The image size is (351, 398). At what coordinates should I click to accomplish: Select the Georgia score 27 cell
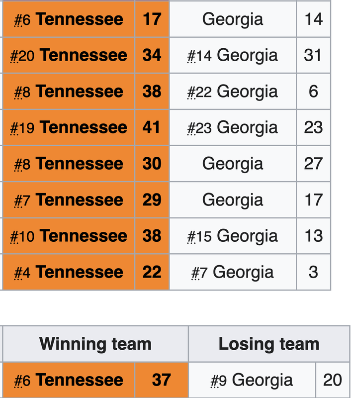click(314, 164)
